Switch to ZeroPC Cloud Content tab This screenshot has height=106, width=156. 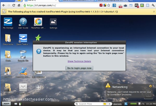(76, 1)
